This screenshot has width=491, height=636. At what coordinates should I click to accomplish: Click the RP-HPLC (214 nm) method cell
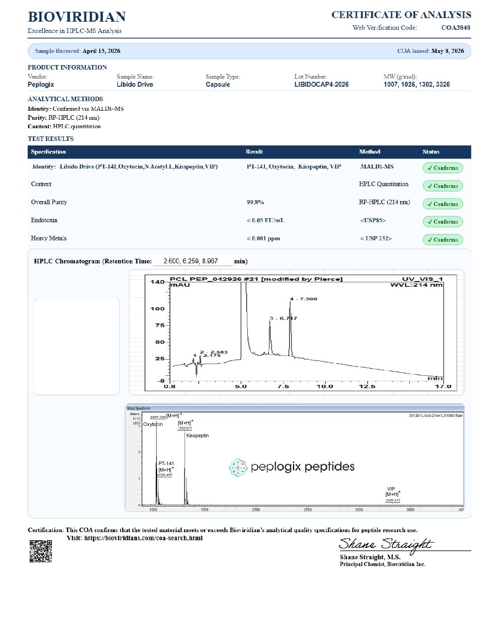384,202
